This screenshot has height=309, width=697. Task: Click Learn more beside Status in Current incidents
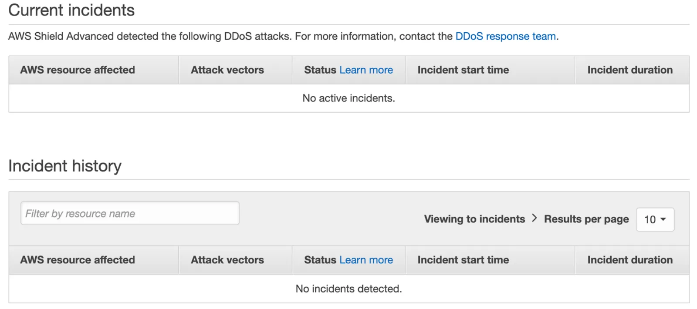coord(366,70)
